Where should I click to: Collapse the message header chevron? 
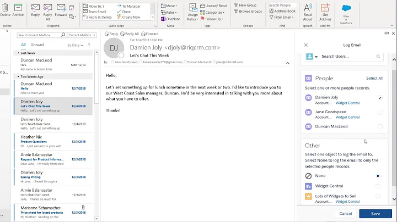pos(288,63)
